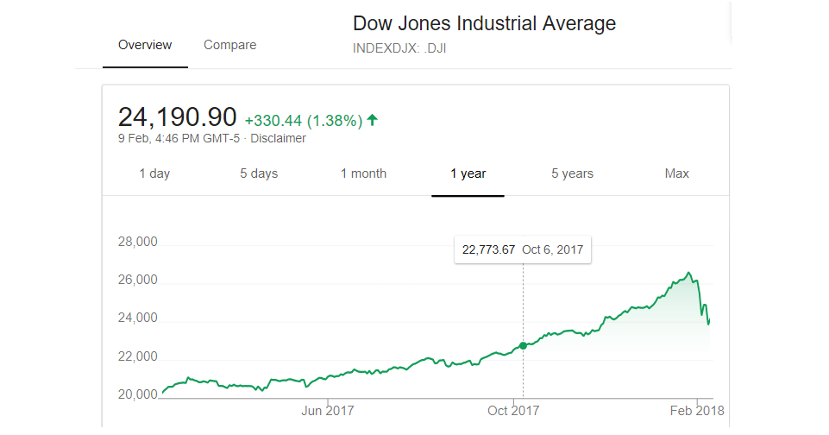This screenshot has width=829, height=435.
Task: Click the INDEXDJX: .DJI ticker text
Action: point(399,48)
